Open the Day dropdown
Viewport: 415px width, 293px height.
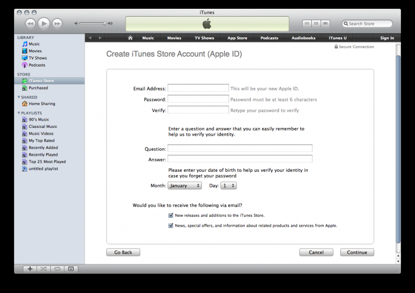point(228,185)
